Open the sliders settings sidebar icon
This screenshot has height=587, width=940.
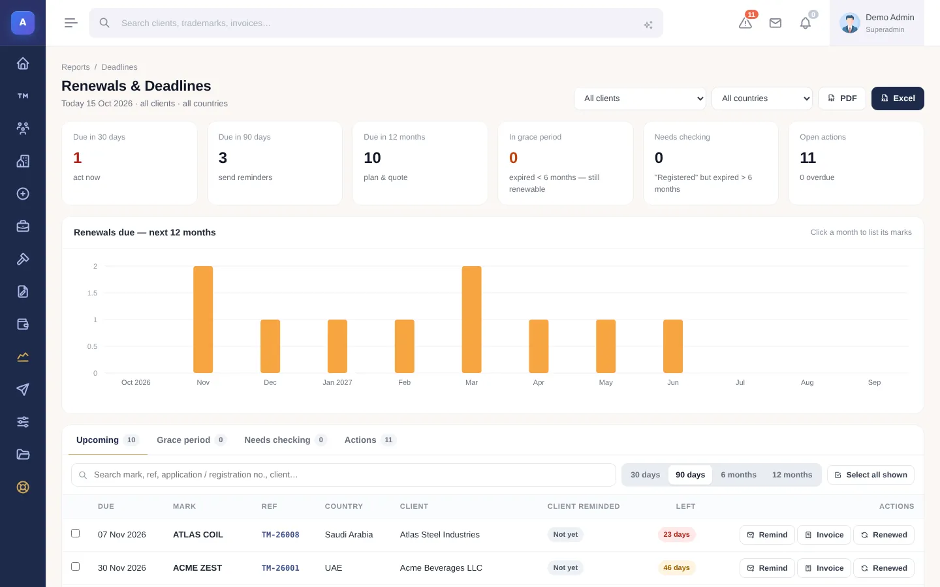coord(23,422)
